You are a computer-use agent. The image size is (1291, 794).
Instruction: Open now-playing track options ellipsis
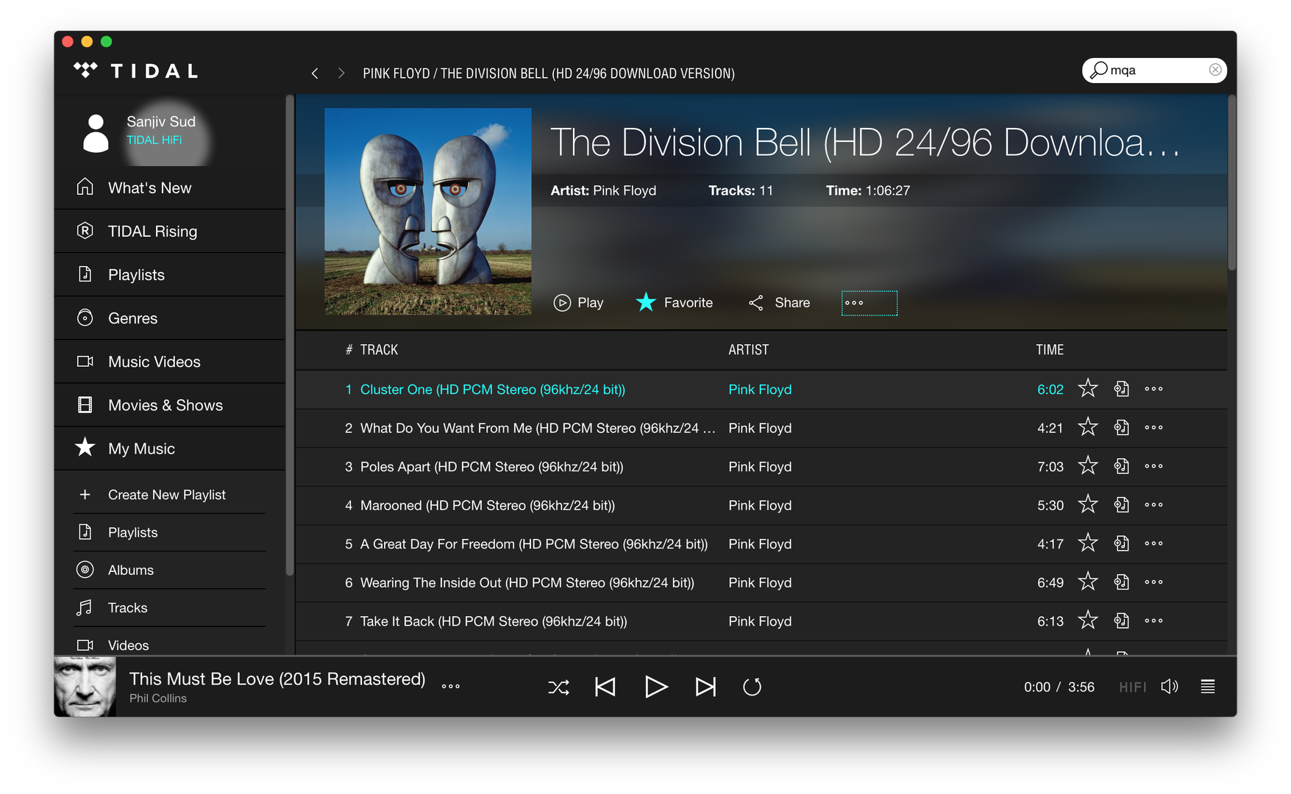click(450, 687)
